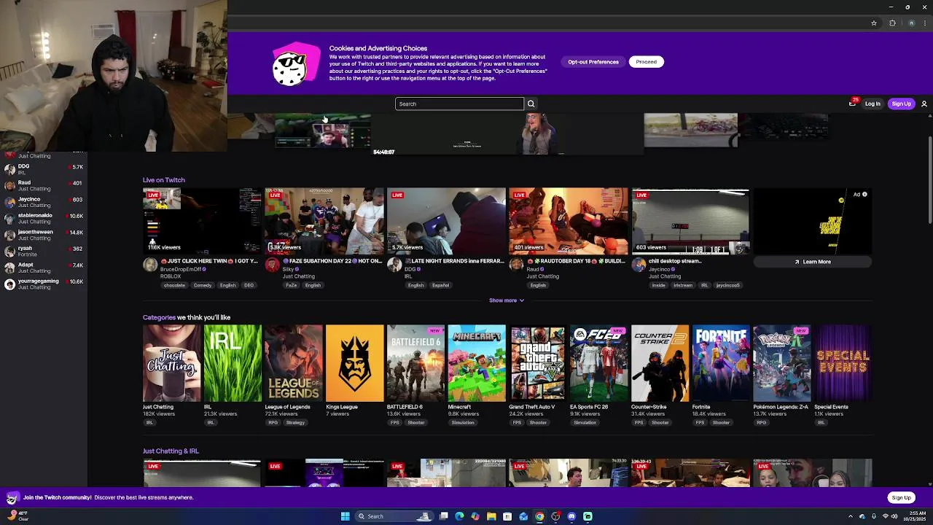Launch Microsoft Edge from the taskbar

click(x=459, y=516)
